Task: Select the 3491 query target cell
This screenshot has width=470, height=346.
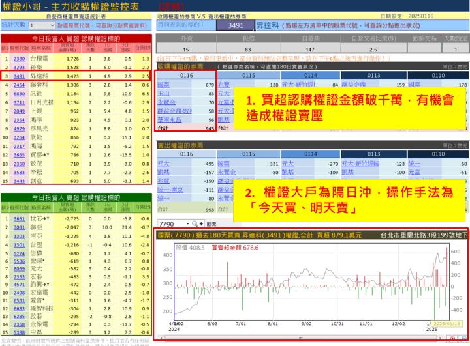Action: [x=235, y=25]
